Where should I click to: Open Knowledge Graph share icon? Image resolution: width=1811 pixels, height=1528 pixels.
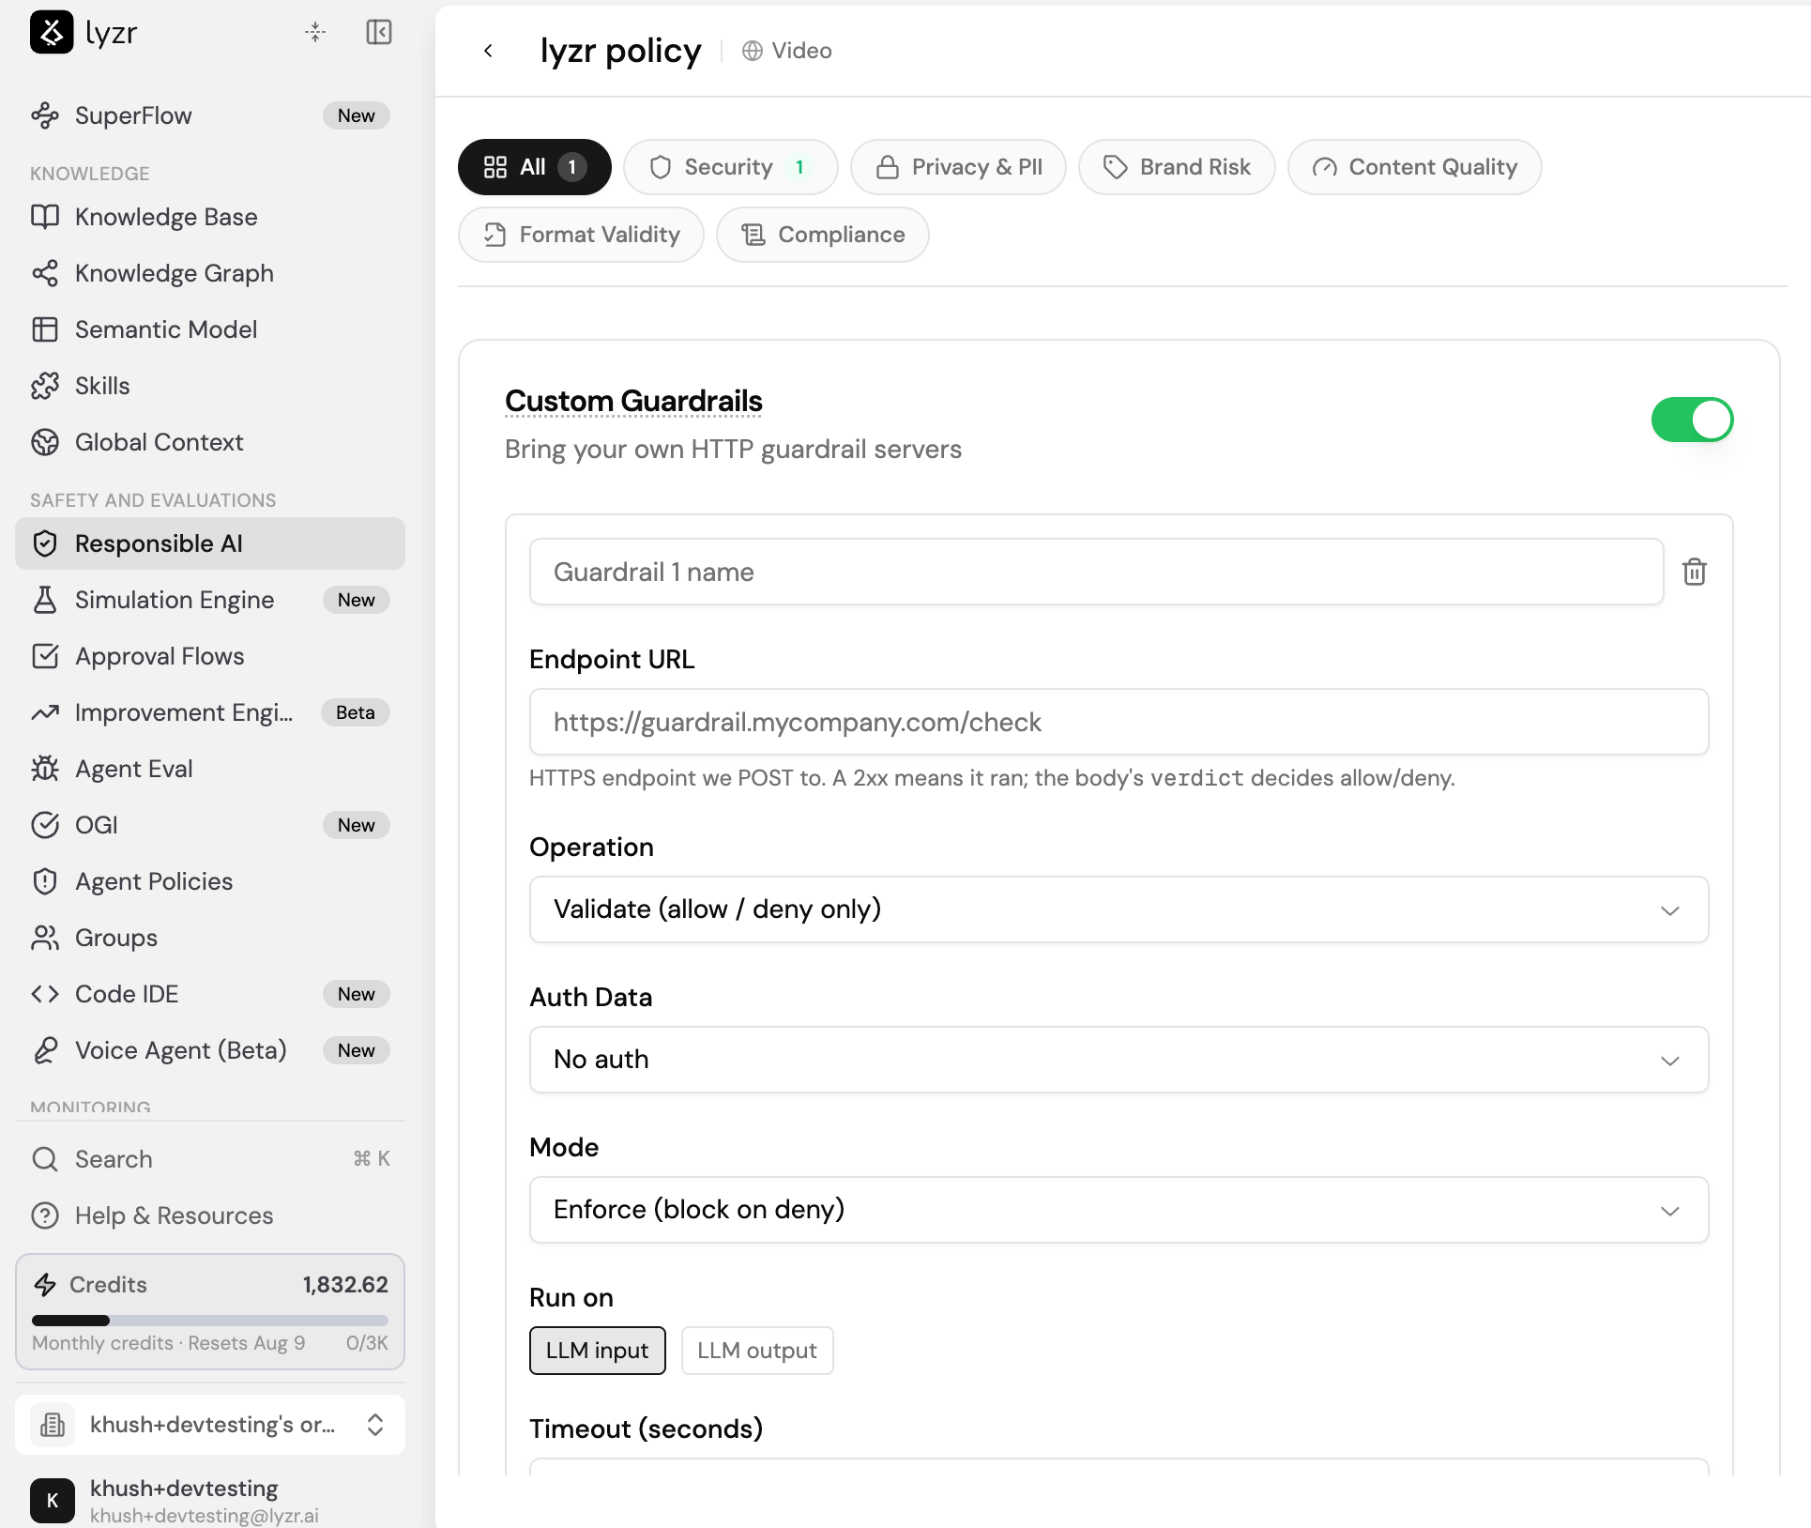point(45,273)
